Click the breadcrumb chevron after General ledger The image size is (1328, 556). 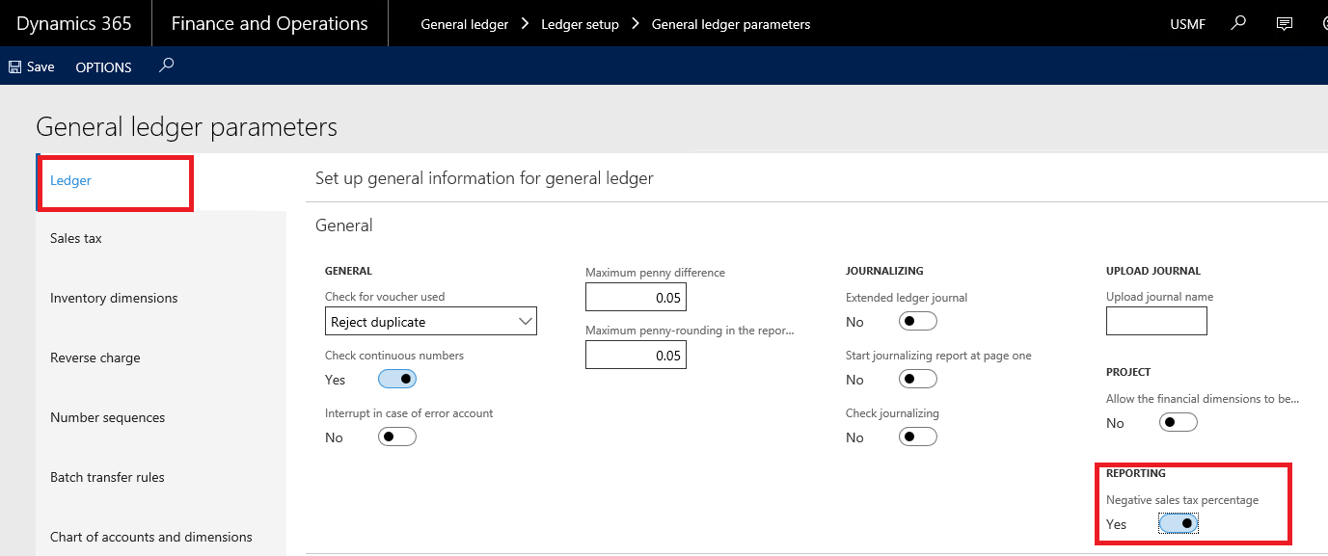525,23
